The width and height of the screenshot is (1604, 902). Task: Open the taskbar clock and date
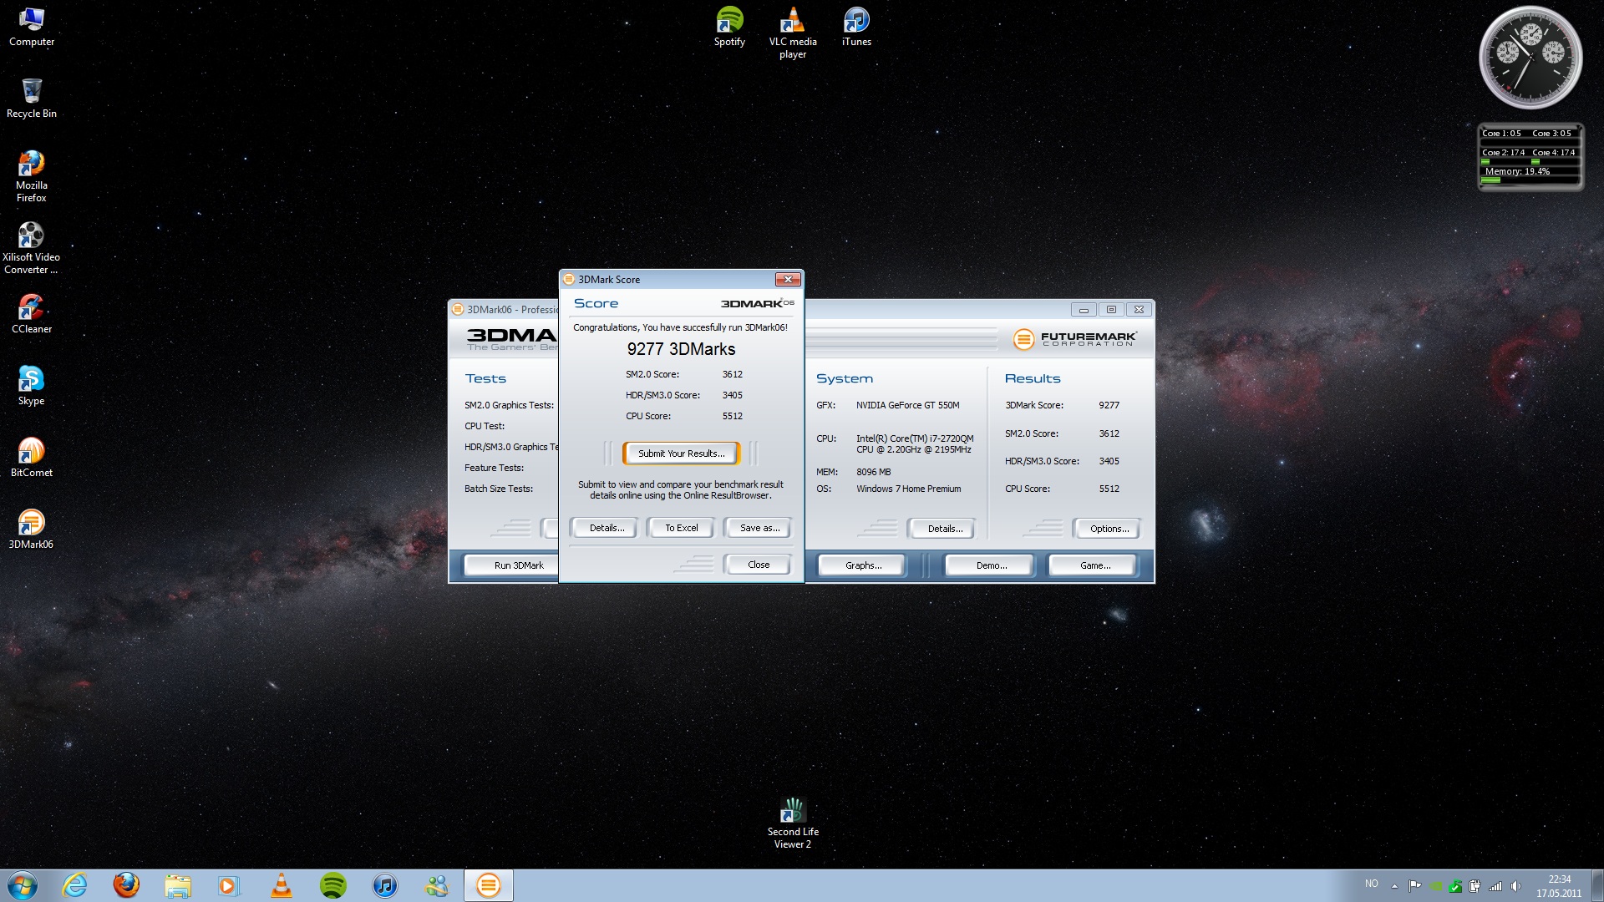pyautogui.click(x=1559, y=886)
